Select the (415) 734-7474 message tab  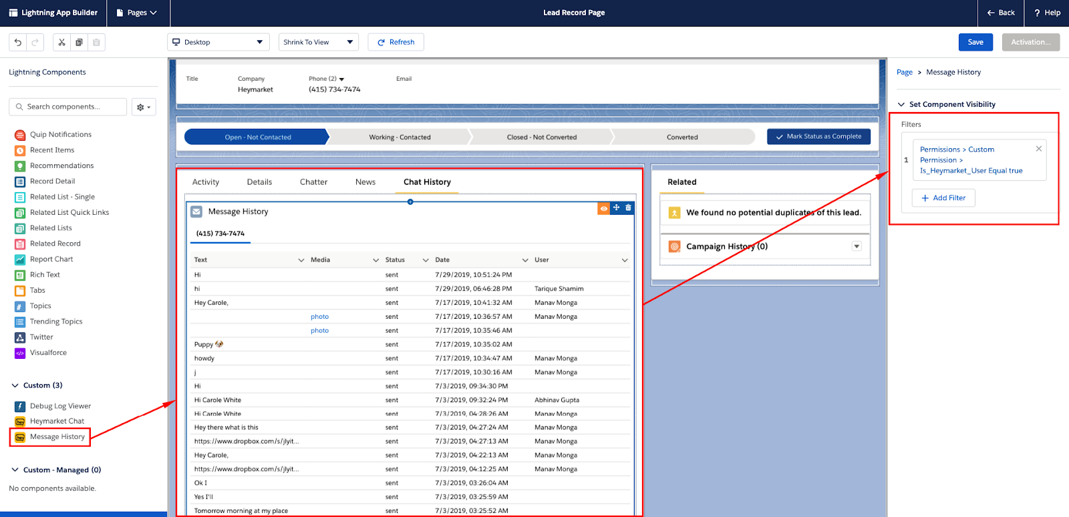pos(220,233)
